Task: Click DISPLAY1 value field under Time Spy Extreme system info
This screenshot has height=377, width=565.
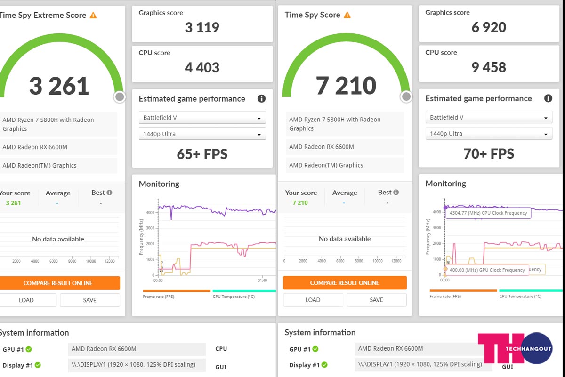Action: (x=137, y=364)
